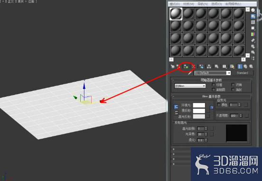262x181 pixels.
Task: Click the Standard material type button
Action: pyautogui.click(x=243, y=73)
